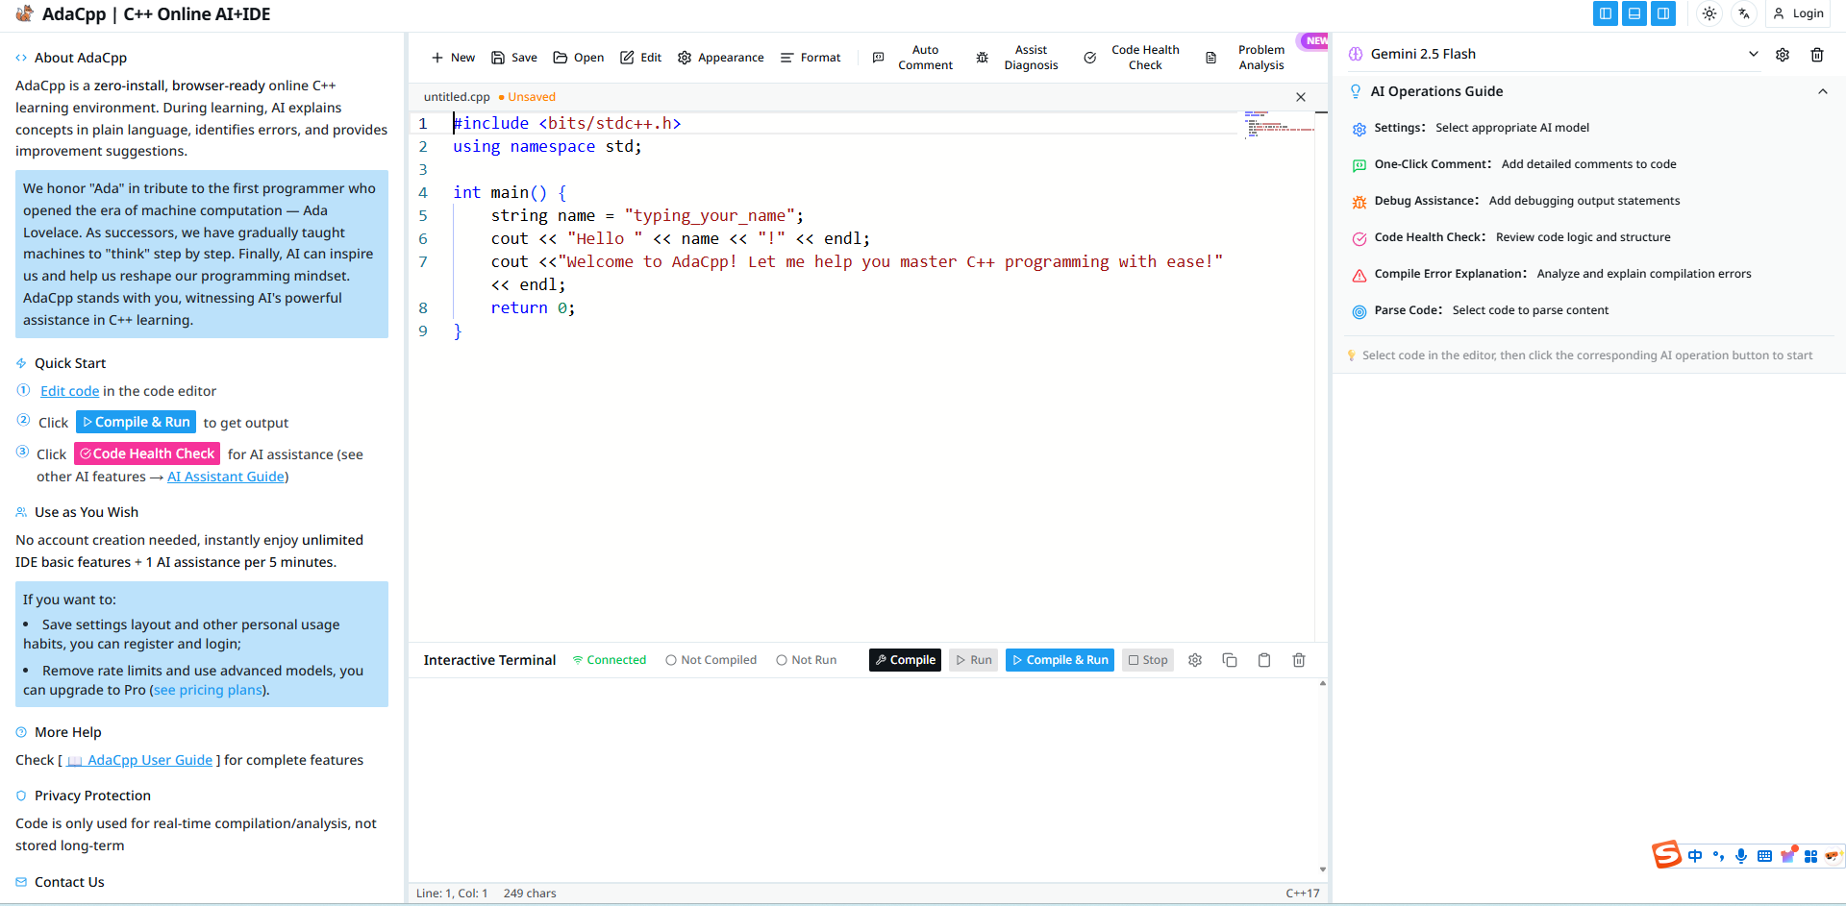Select the untitled.cpp file tab
This screenshot has width=1846, height=906.
click(456, 96)
